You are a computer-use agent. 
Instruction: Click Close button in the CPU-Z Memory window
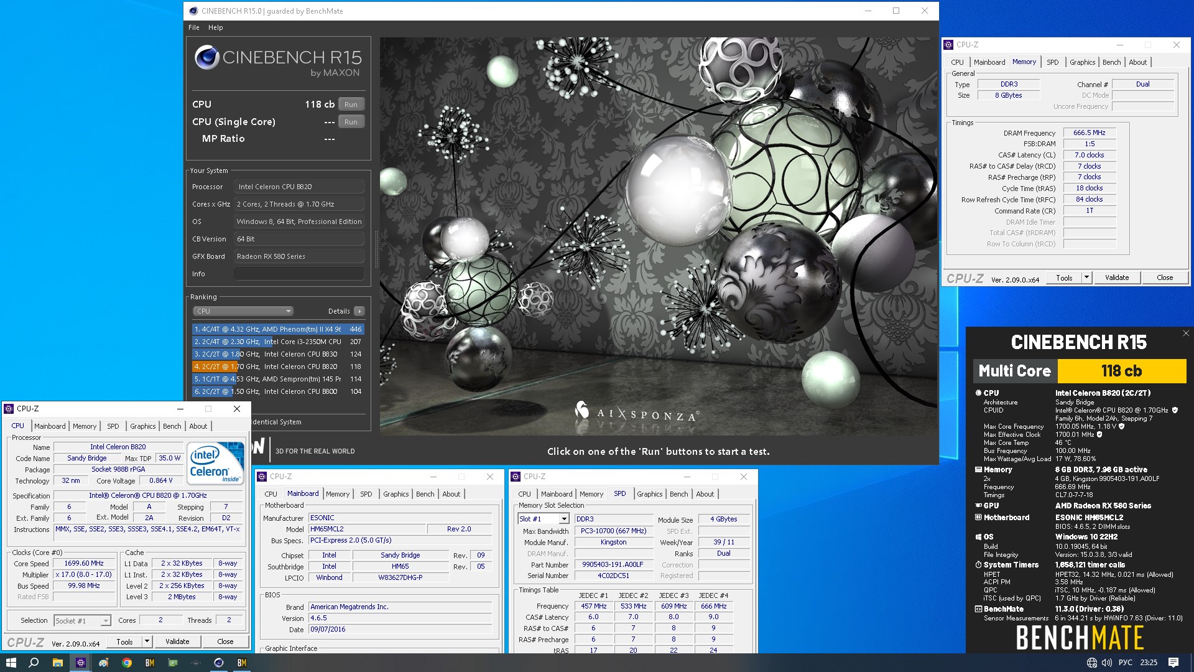click(x=1165, y=278)
